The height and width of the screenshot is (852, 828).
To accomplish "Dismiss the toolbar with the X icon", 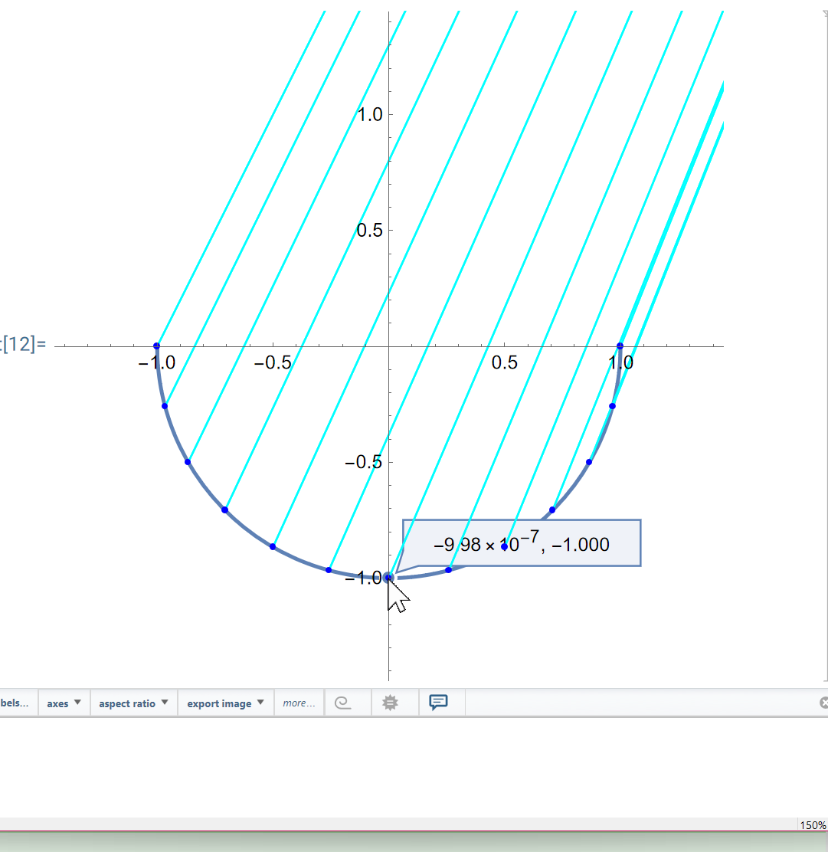I will (x=823, y=703).
